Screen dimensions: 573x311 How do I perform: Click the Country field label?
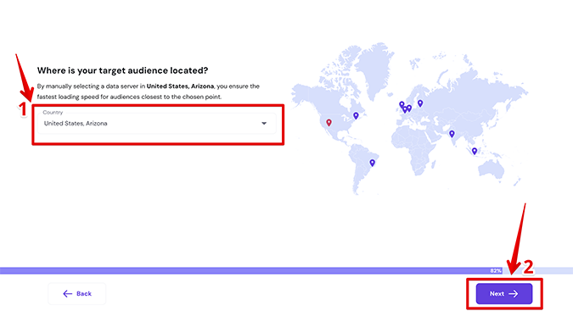(x=53, y=113)
